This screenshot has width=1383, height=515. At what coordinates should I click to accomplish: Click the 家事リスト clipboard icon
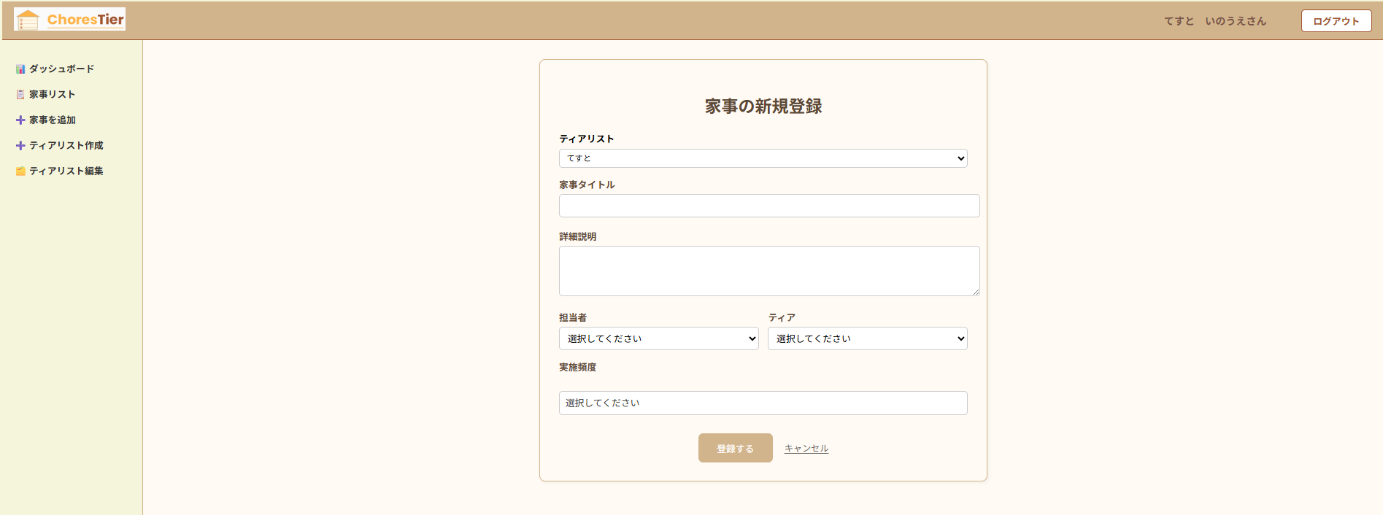[x=20, y=95]
